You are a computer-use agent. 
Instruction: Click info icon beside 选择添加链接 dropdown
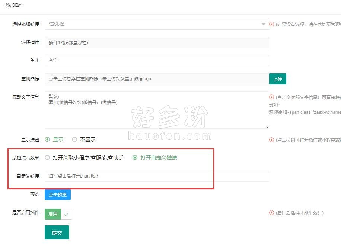click(x=271, y=24)
